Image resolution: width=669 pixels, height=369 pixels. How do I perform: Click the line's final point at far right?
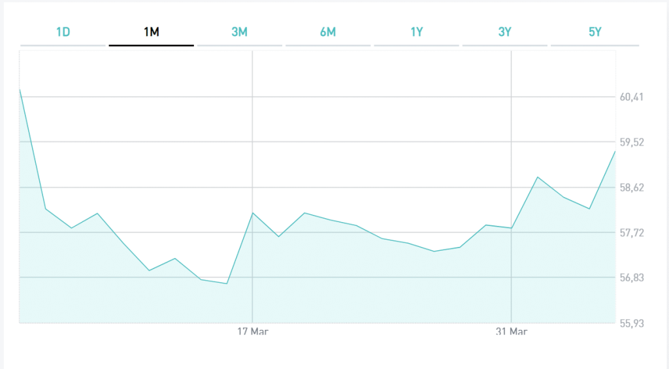click(615, 151)
